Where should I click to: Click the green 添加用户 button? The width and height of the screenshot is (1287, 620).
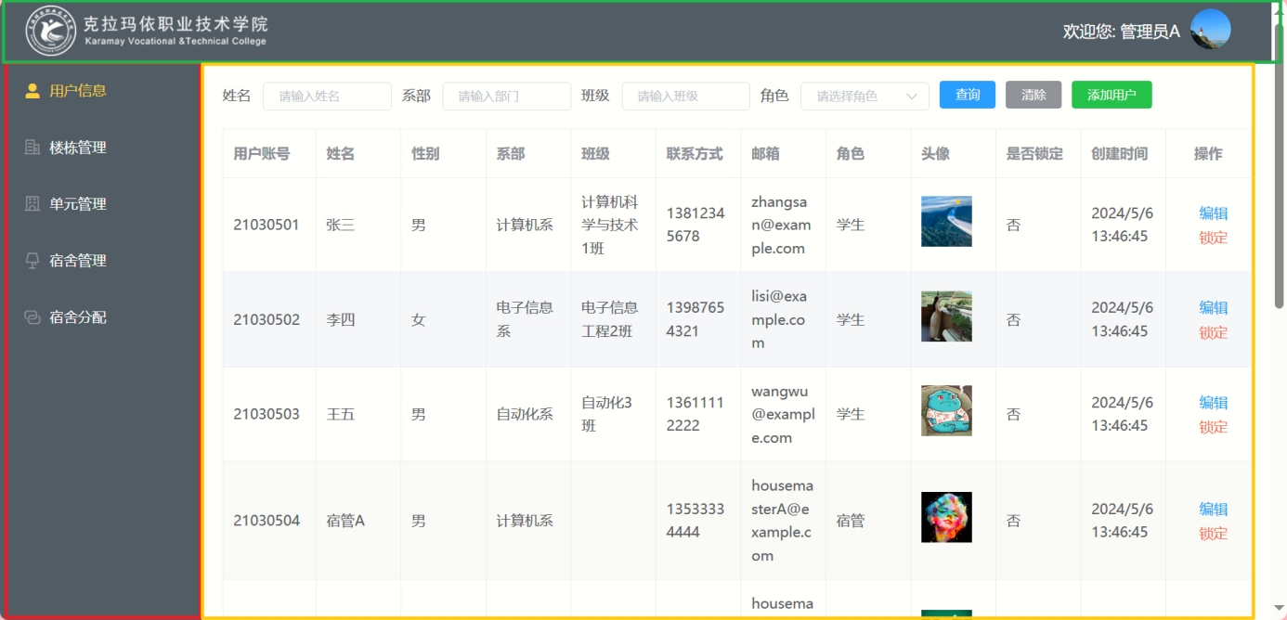click(1111, 95)
